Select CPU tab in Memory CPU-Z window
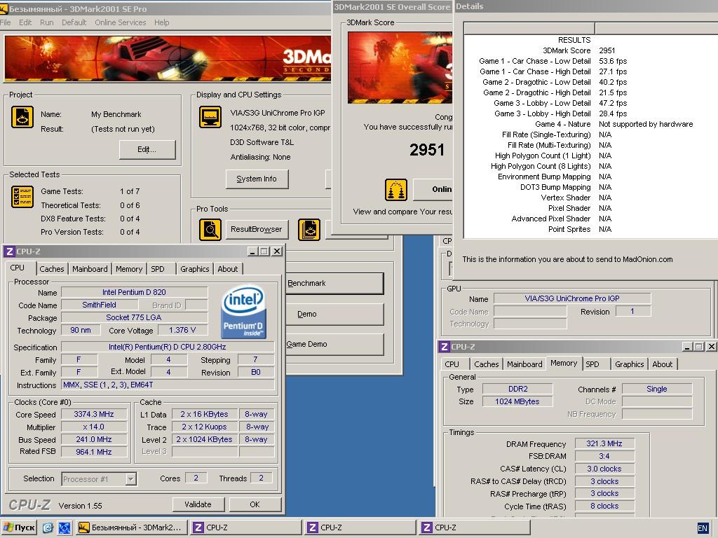This screenshot has width=718, height=538. tap(452, 364)
